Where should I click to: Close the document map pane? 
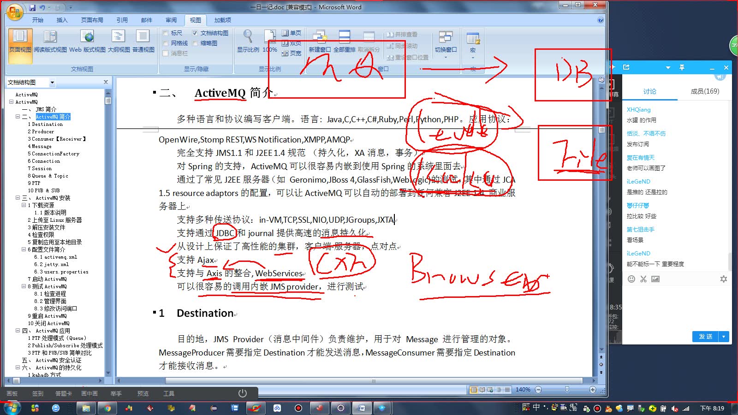click(106, 82)
